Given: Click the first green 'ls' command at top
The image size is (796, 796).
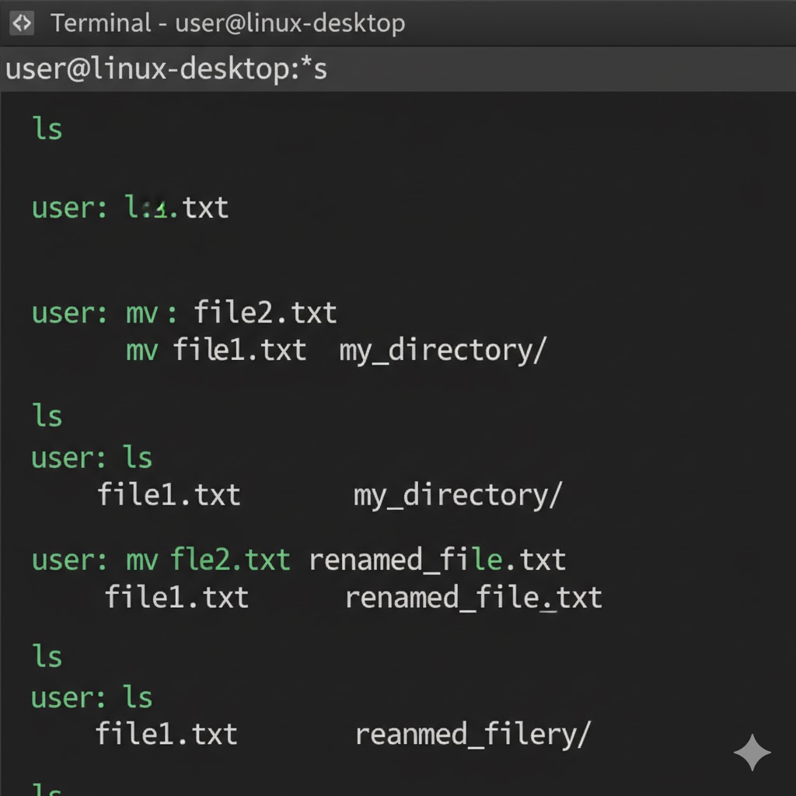Looking at the screenshot, I should (47, 128).
